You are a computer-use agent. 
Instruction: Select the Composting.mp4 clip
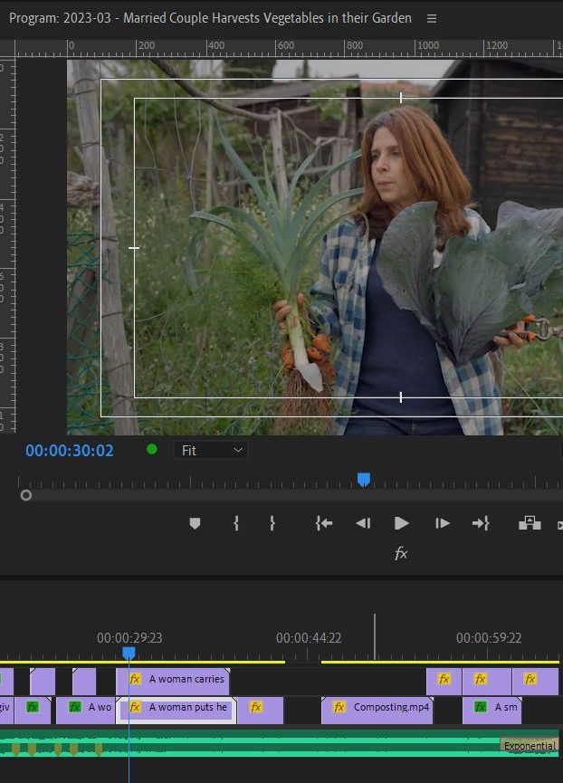(x=377, y=710)
